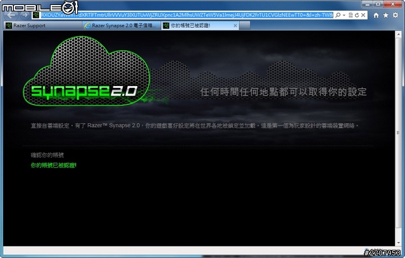Open a new tab with blank tab button
Screen dimensions: 405x258
(245, 25)
